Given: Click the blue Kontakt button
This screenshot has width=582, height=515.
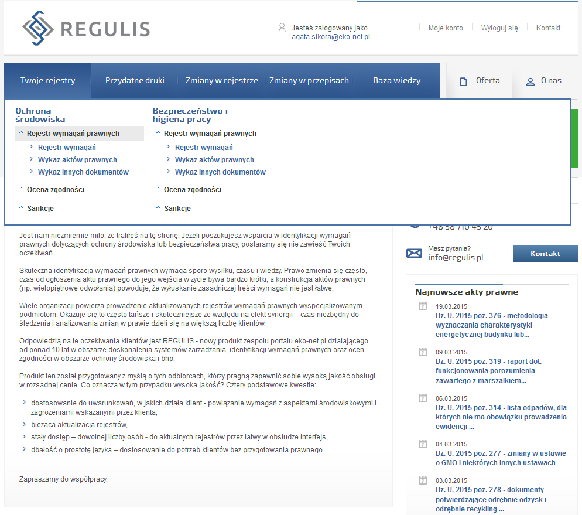Looking at the screenshot, I should 545,254.
